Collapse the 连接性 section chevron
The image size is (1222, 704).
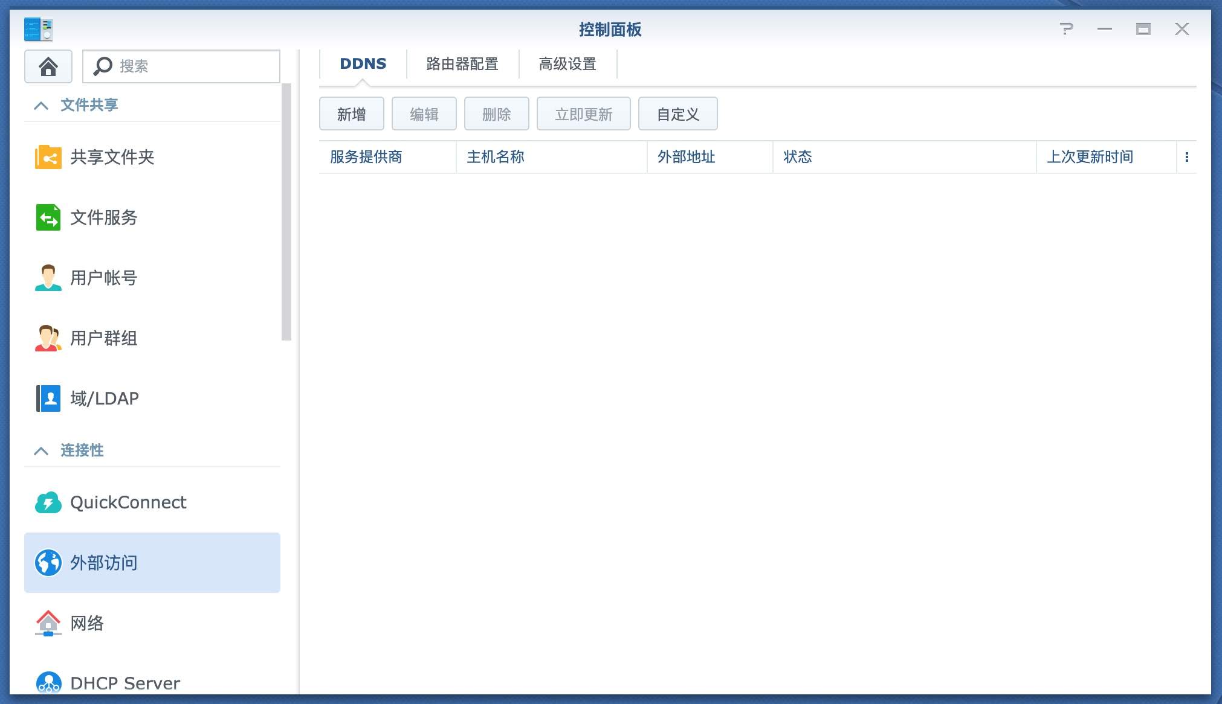click(41, 451)
